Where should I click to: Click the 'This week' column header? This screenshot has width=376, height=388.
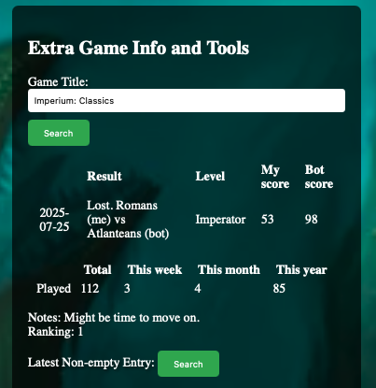pyautogui.click(x=155, y=269)
